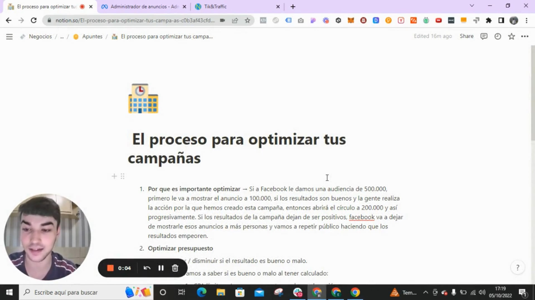The width and height of the screenshot is (535, 300).
Task: Expand the breadcrumb ellipsis between Negocios and Apuntes
Action: (62, 36)
